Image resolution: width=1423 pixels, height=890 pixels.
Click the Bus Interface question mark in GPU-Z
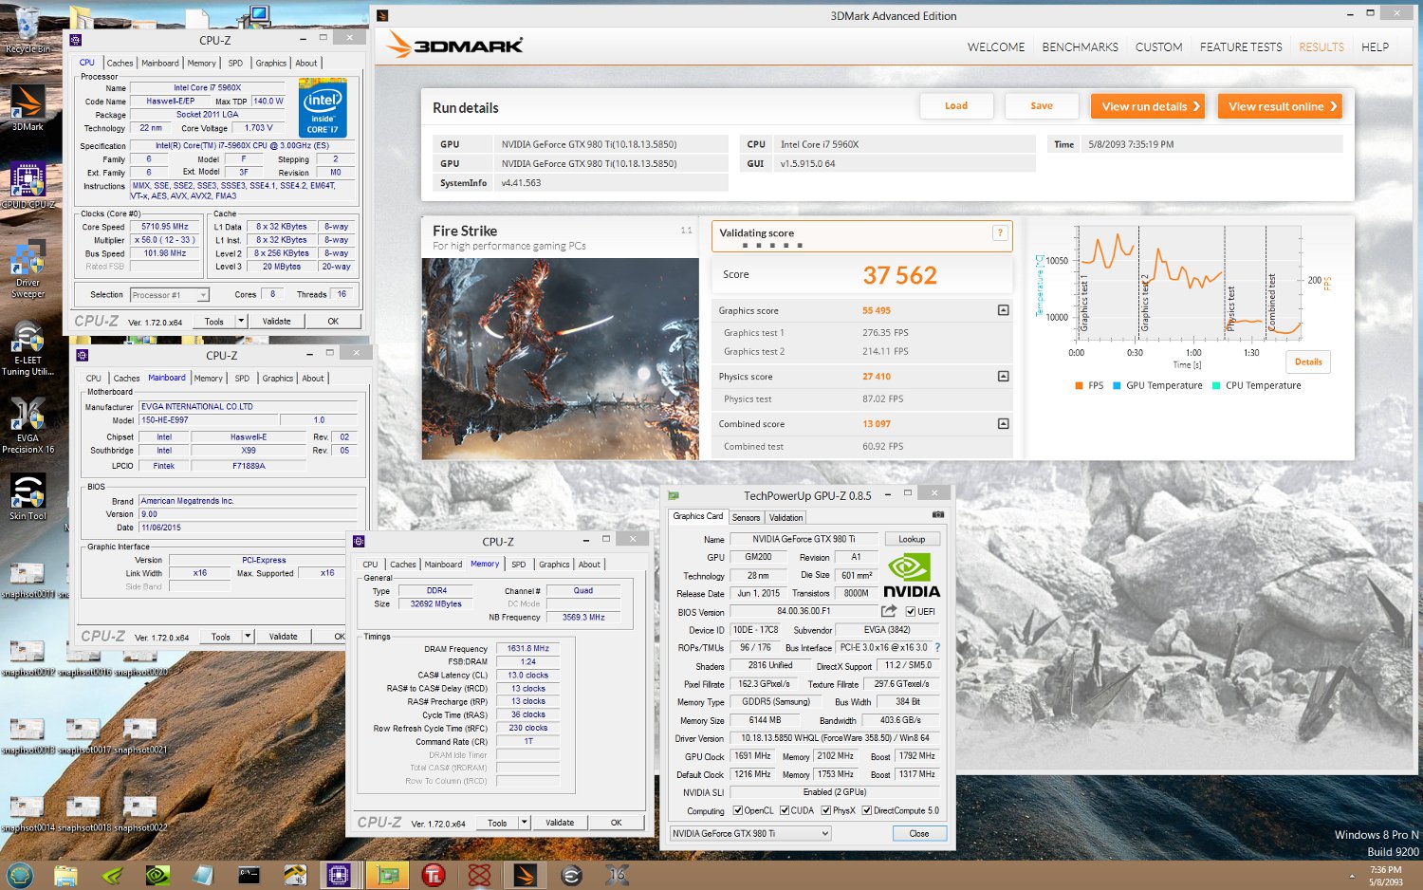pyautogui.click(x=937, y=648)
